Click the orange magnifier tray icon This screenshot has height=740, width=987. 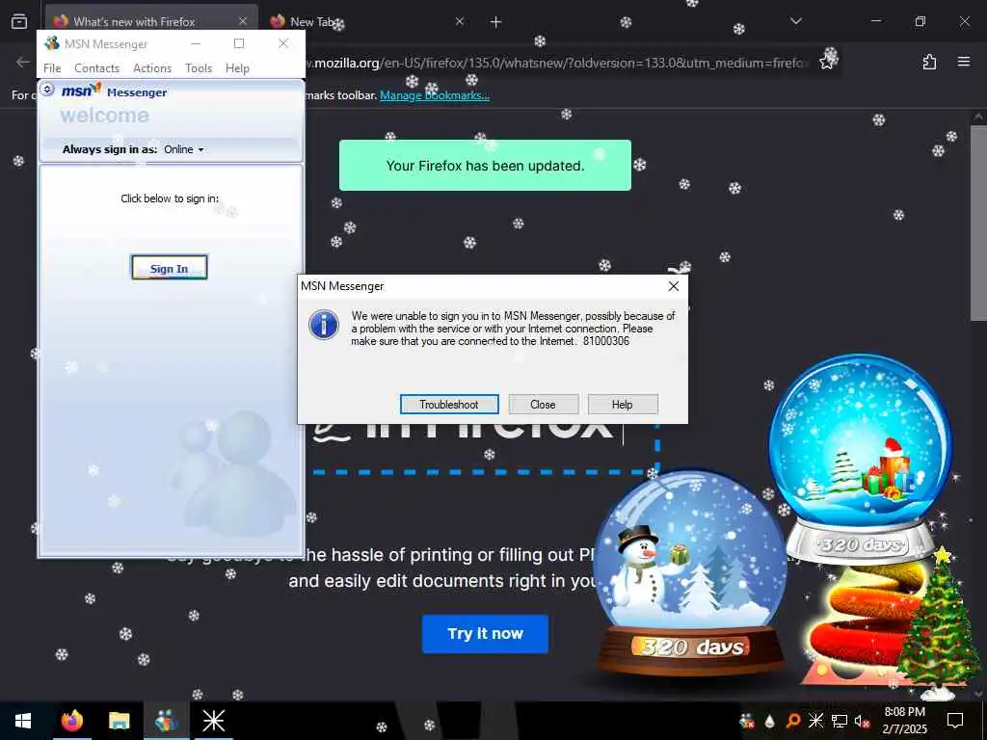coord(793,721)
